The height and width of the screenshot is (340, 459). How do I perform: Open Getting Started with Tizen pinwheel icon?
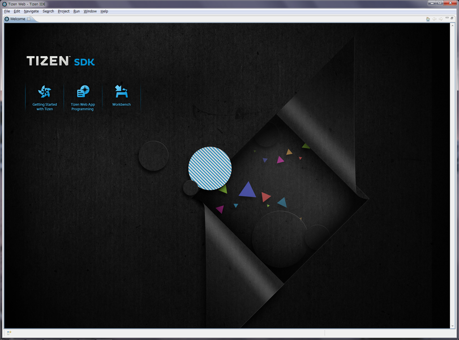click(x=45, y=92)
